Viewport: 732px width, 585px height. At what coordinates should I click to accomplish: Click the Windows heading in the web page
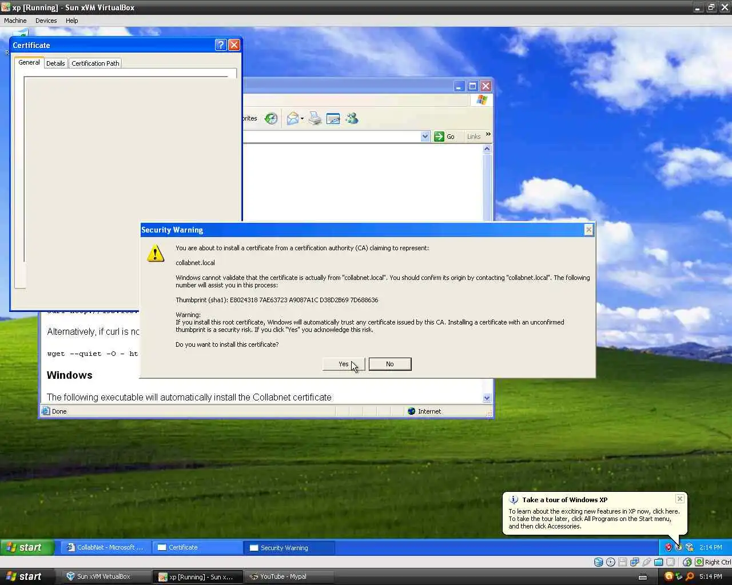[x=70, y=375]
